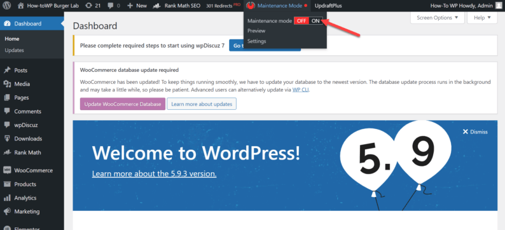Open the WooCommerce label in the sidebar

34,170
